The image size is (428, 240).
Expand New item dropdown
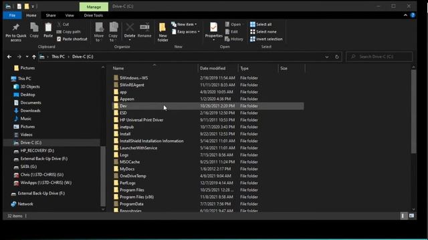185,24
